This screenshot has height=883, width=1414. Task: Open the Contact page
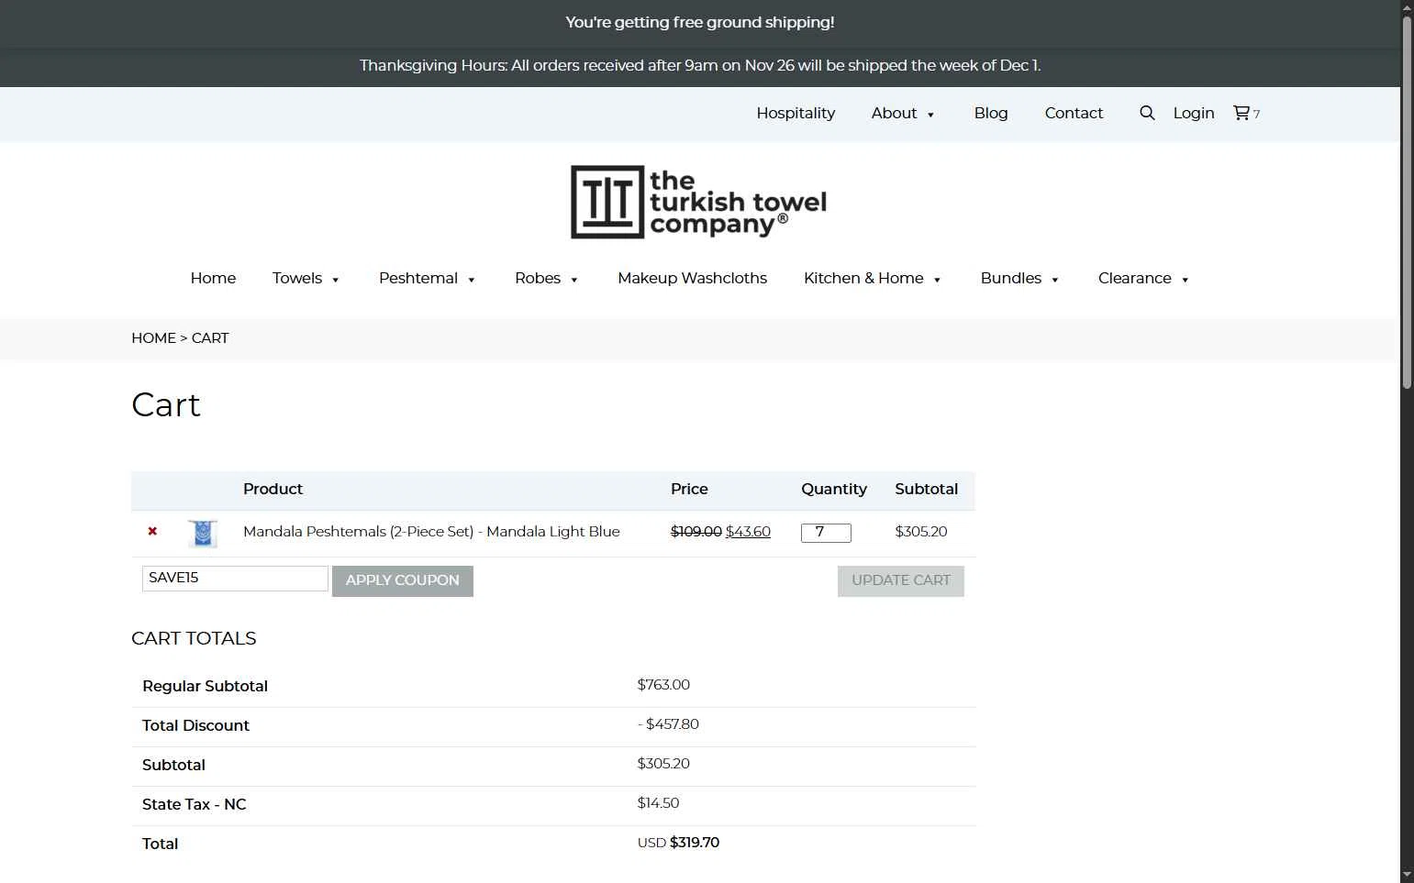pos(1074,113)
